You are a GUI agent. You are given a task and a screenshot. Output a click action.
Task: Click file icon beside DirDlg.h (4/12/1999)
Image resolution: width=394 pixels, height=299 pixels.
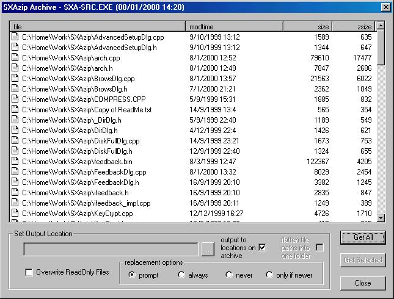pos(15,131)
